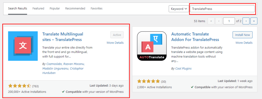262x99 pixels.
Task: Go to the next results page
Action: tap(246, 21)
